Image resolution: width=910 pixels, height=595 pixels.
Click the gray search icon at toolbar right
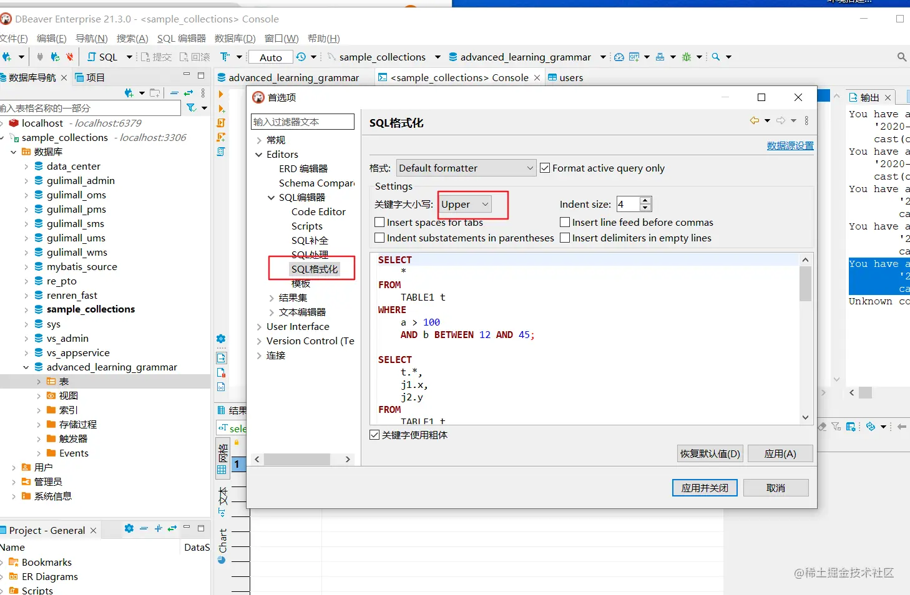902,57
